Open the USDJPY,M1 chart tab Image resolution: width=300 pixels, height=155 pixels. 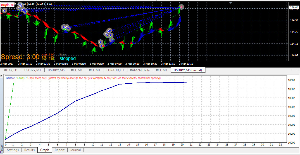click(32, 70)
